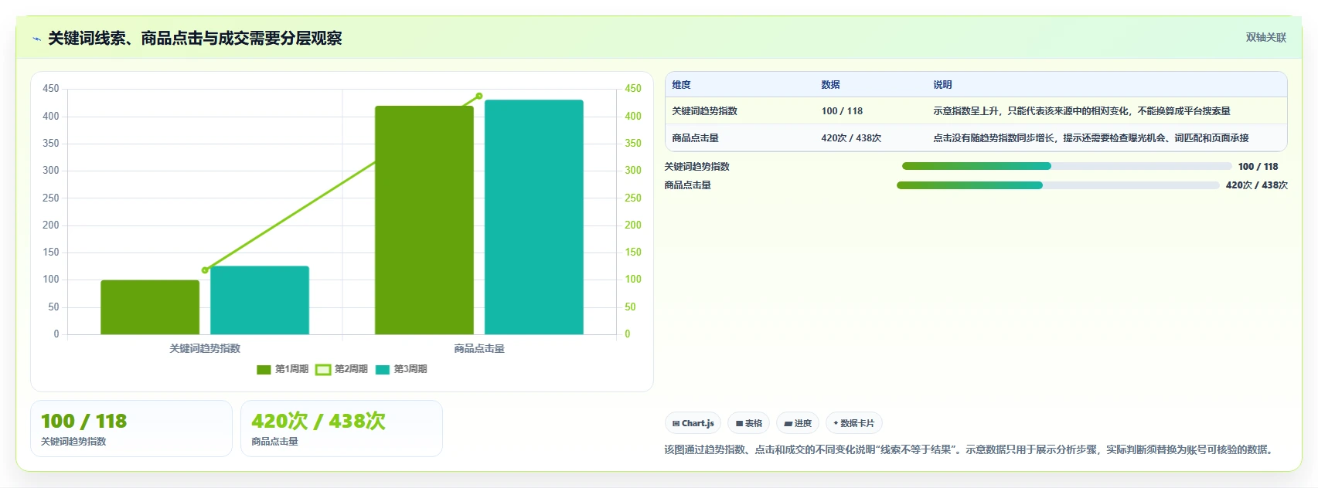Click the teal 关键词趋势指数 bar
This screenshot has height=488, width=1318.
coord(260,300)
